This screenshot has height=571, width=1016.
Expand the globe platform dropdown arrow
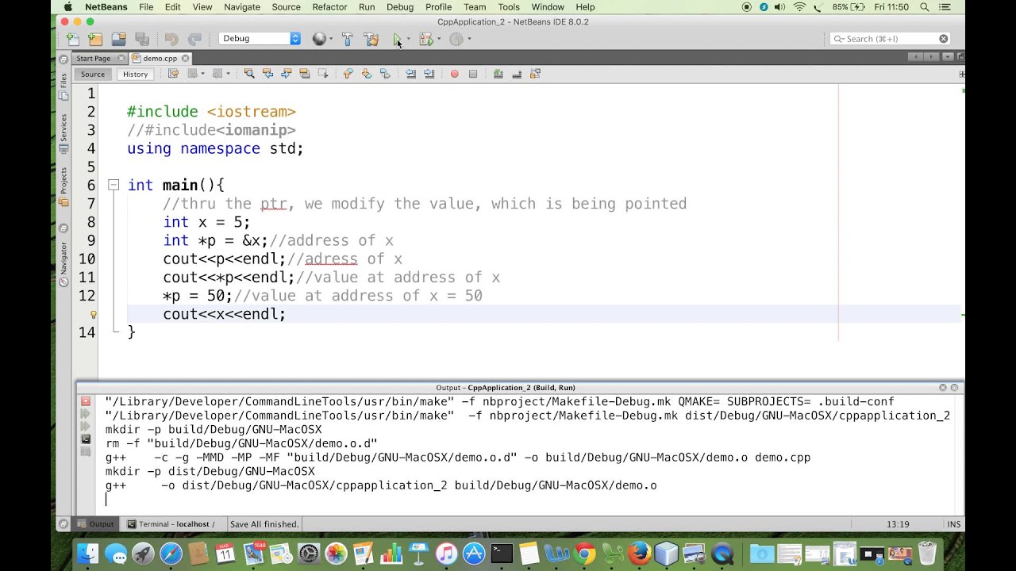(x=331, y=39)
